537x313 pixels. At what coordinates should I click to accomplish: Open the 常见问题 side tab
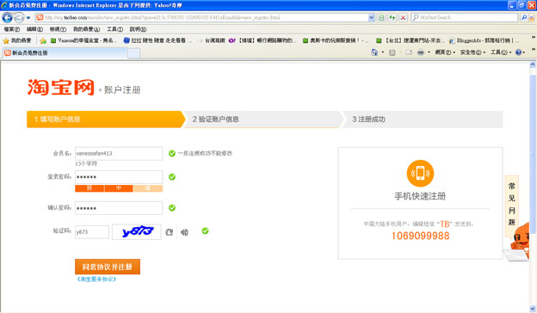coord(512,205)
